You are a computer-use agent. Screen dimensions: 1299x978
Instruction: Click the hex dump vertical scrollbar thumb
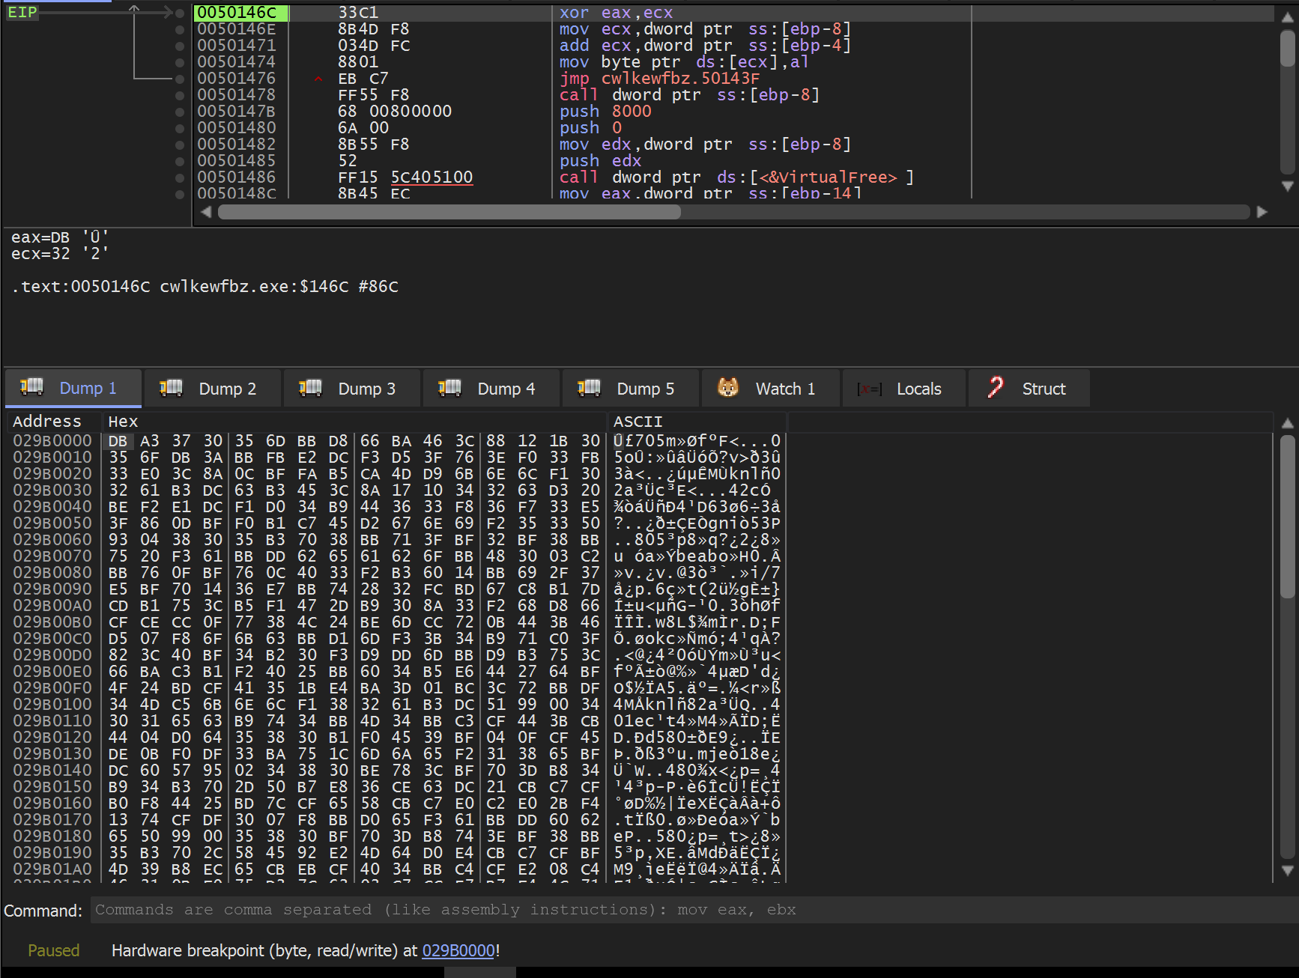(x=1288, y=517)
